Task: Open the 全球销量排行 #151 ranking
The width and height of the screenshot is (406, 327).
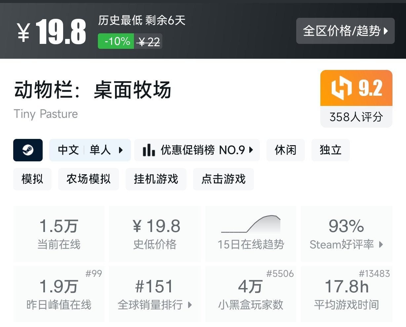Action: pos(155,294)
